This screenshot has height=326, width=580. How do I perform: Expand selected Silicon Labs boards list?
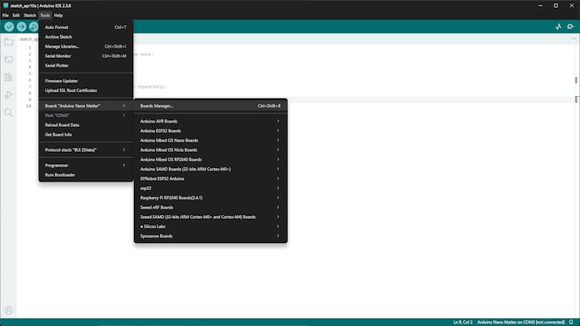tap(211, 227)
